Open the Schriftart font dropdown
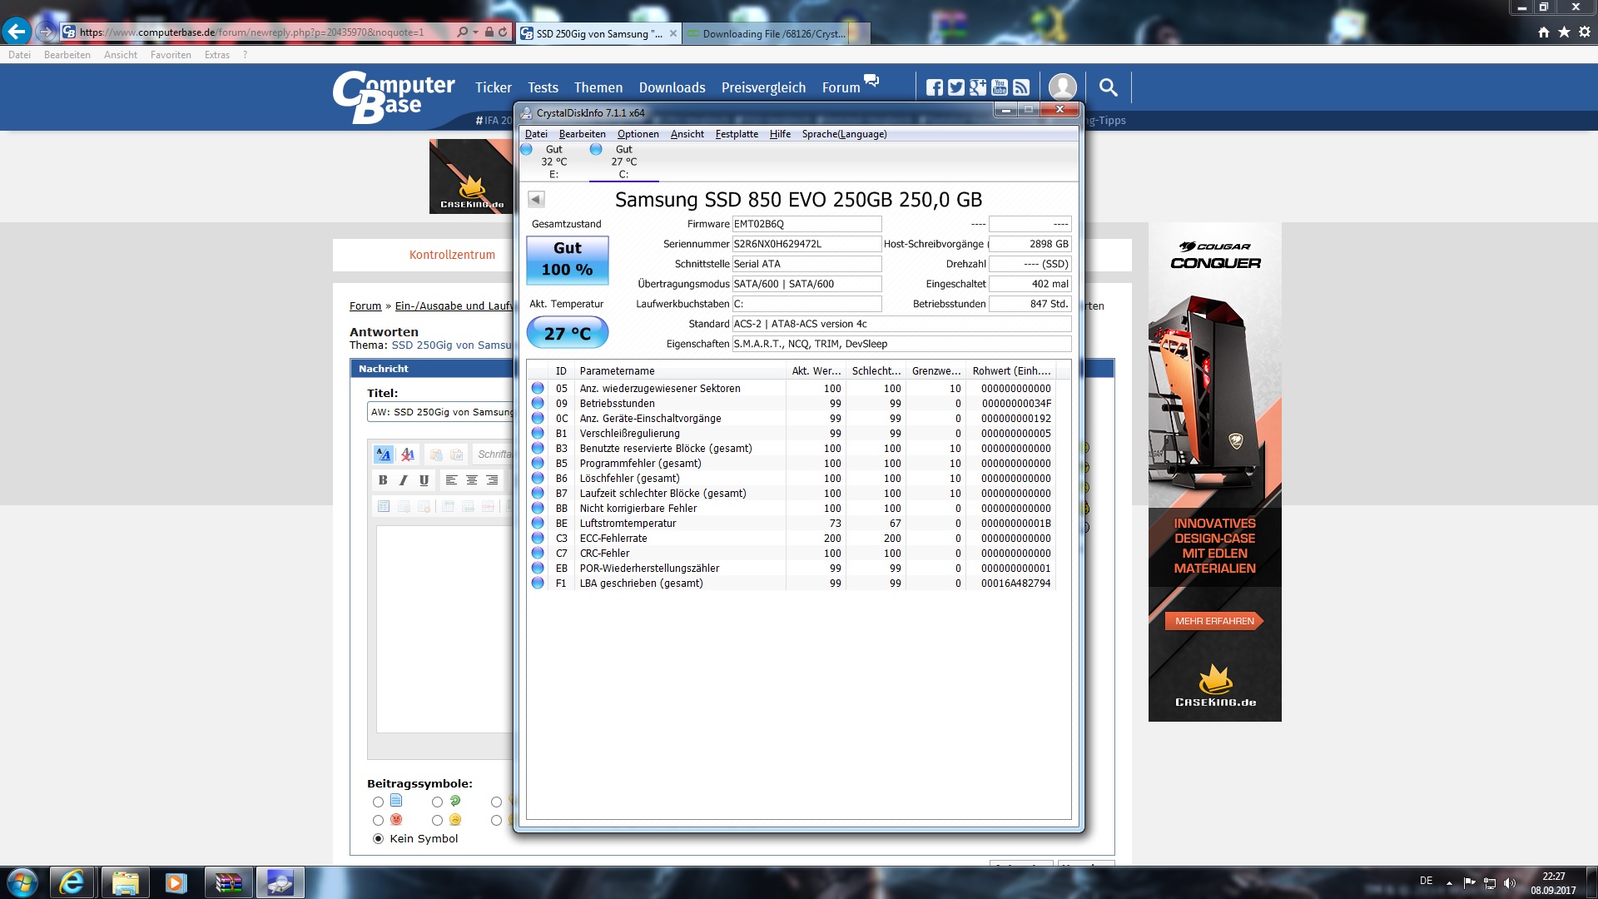 point(494,454)
